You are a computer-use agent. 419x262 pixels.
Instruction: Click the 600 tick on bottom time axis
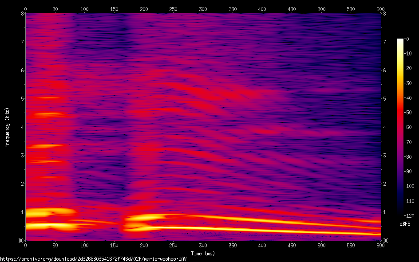pos(380,245)
